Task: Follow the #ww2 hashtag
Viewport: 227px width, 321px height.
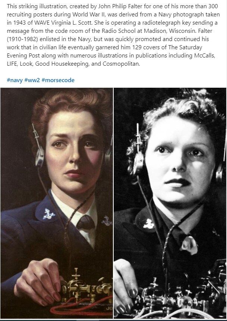Action: click(x=32, y=80)
